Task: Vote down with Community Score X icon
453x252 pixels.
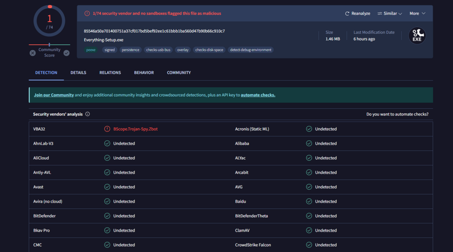Action: 33,53
